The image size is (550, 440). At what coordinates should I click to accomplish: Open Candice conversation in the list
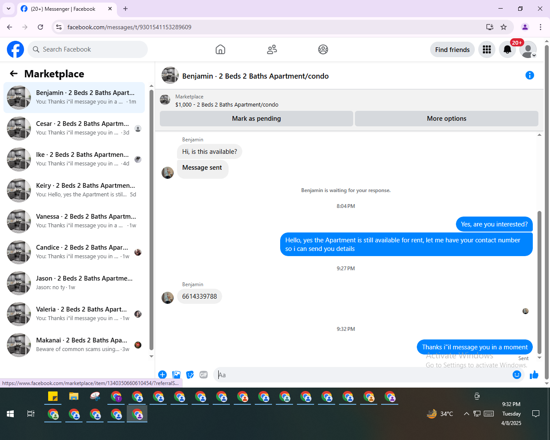pyautogui.click(x=74, y=252)
